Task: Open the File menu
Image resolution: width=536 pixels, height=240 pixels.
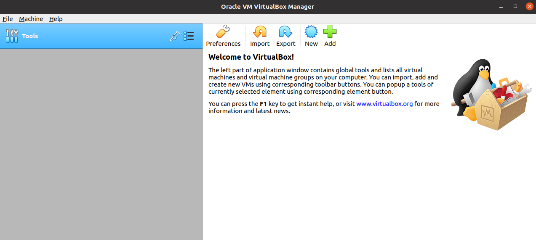Action: 8,19
